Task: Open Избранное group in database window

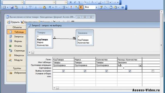Action: (17, 73)
